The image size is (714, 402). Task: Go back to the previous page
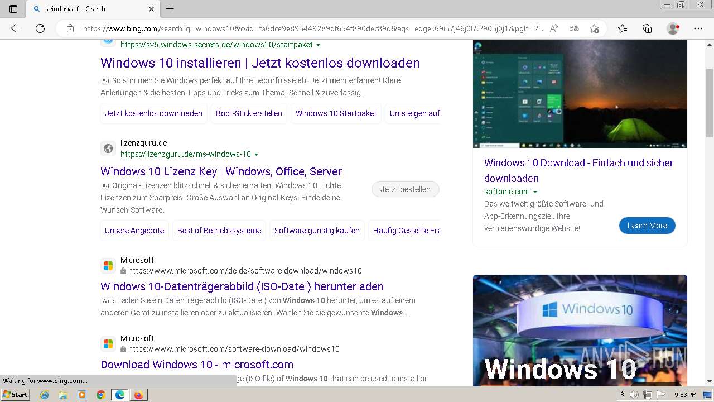(x=16, y=28)
